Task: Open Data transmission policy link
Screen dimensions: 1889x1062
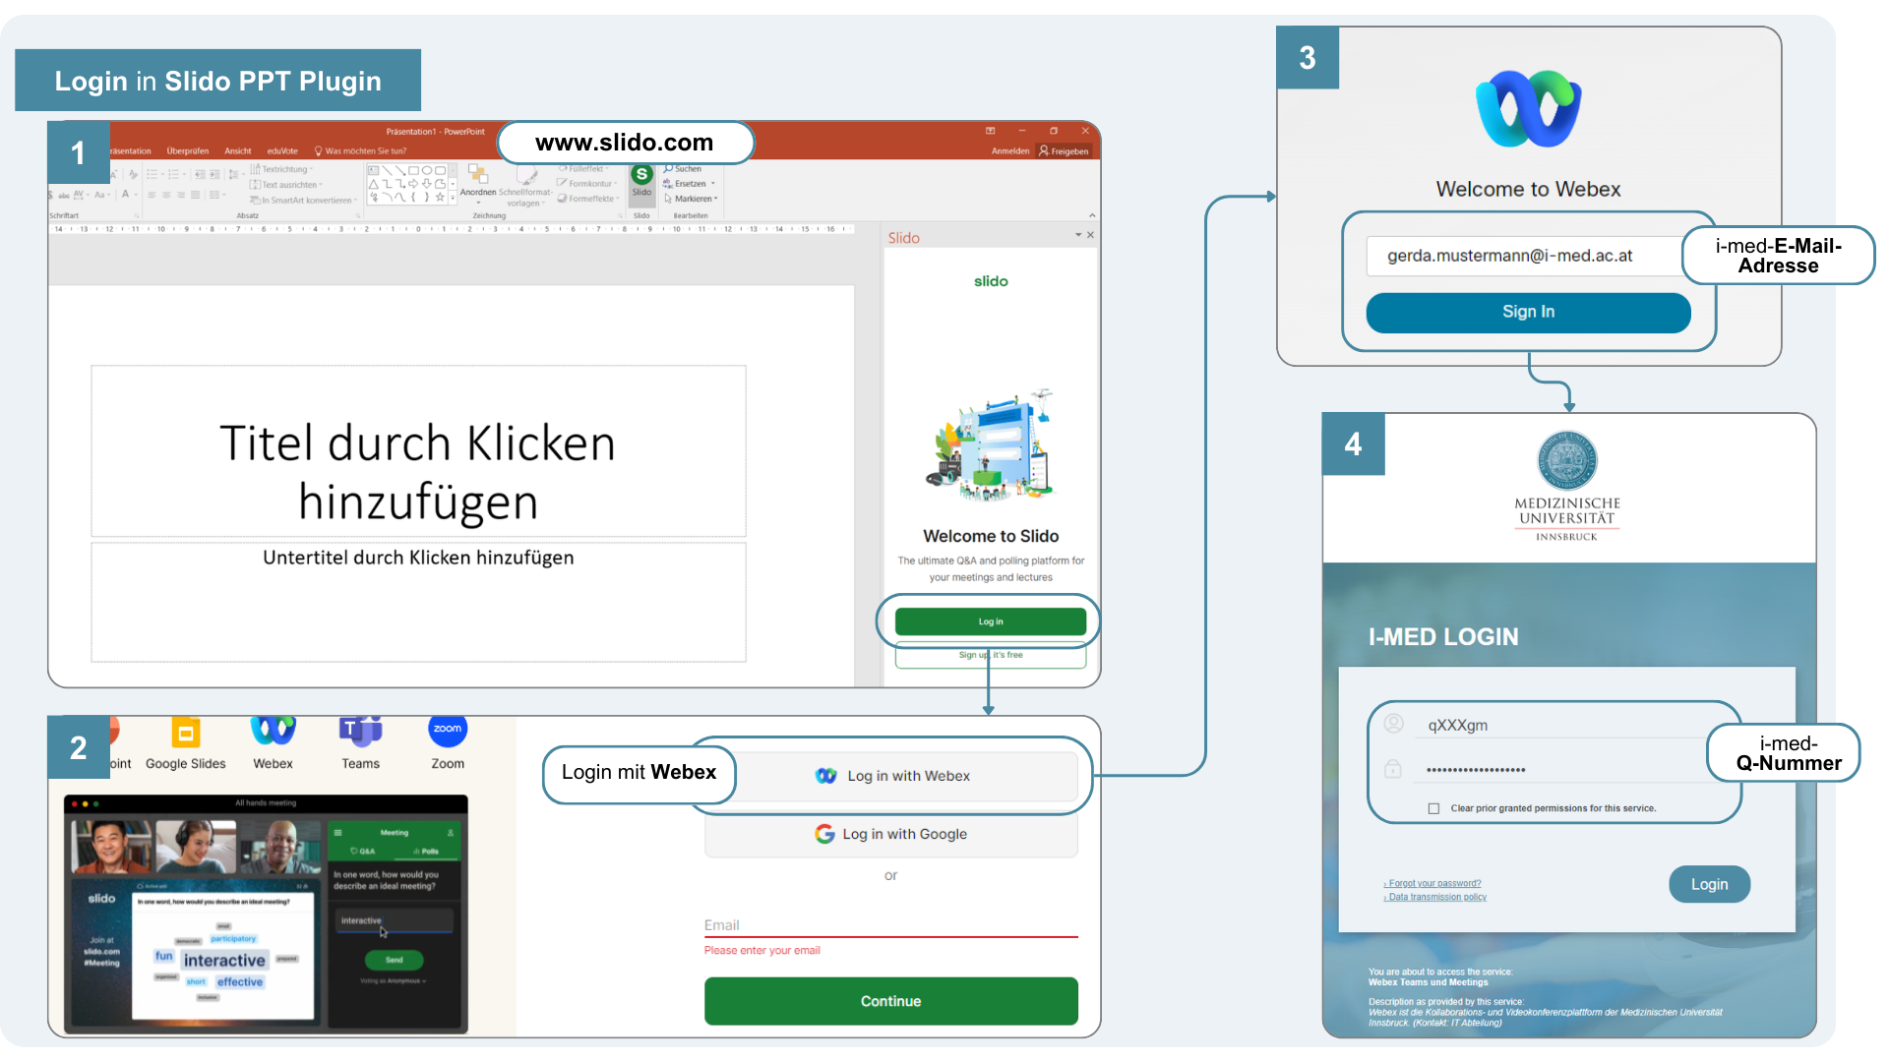Action: pyautogui.click(x=1435, y=897)
